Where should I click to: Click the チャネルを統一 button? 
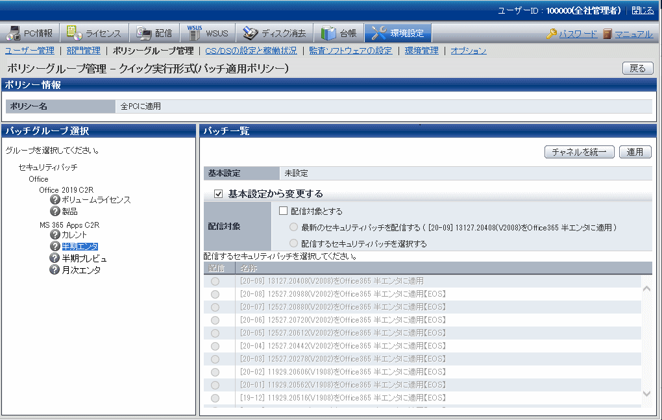[x=578, y=152]
